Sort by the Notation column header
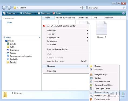128x101 pixels. 112,18
